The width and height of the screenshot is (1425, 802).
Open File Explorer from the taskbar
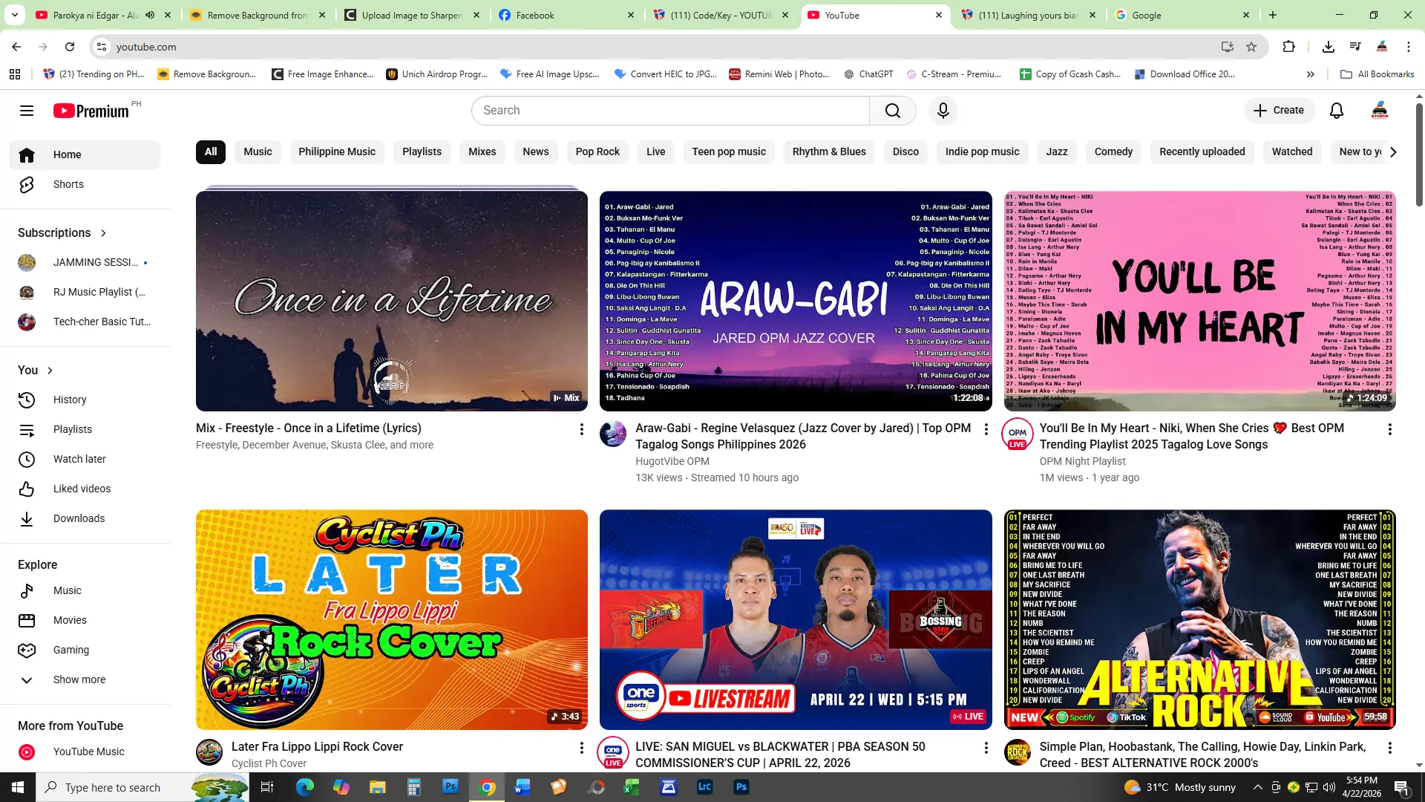pos(377,787)
